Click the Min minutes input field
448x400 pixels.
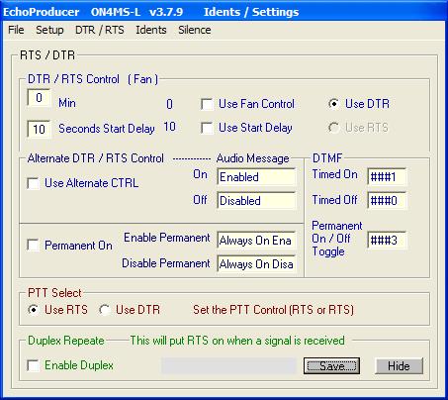[39, 98]
